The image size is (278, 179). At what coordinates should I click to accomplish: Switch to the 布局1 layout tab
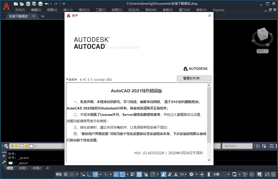click(23, 168)
